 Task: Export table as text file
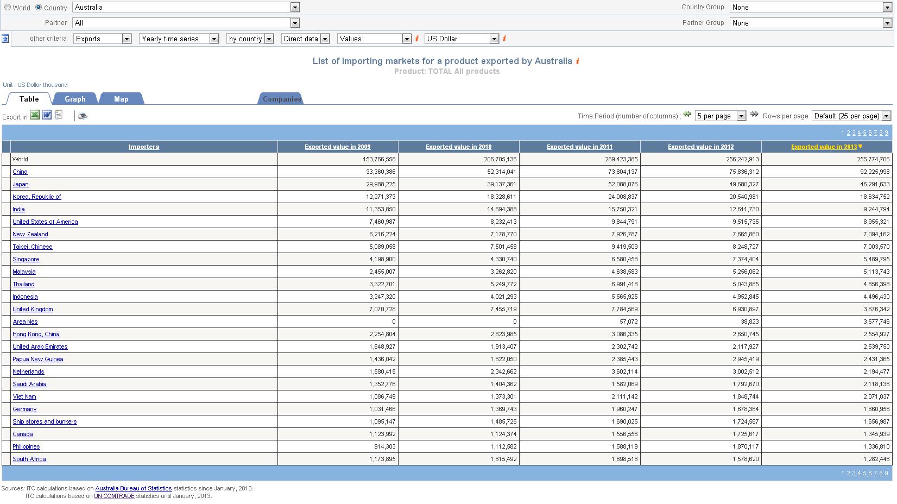[x=59, y=115]
